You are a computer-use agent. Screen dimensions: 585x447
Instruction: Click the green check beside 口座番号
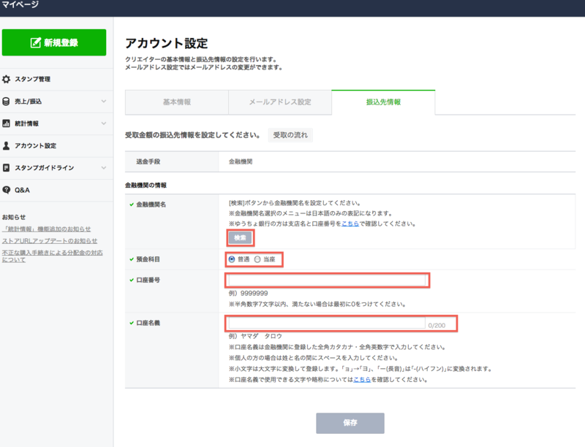coord(132,280)
